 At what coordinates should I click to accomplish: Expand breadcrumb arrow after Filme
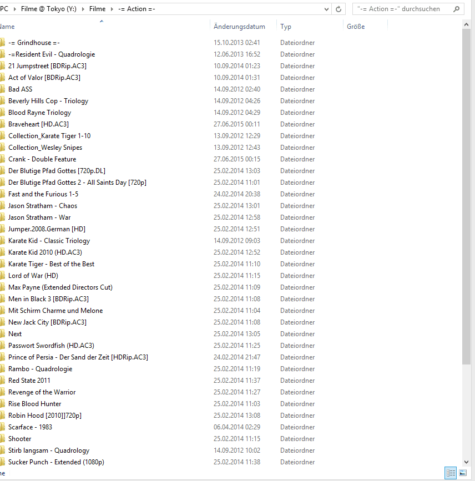[x=112, y=9]
